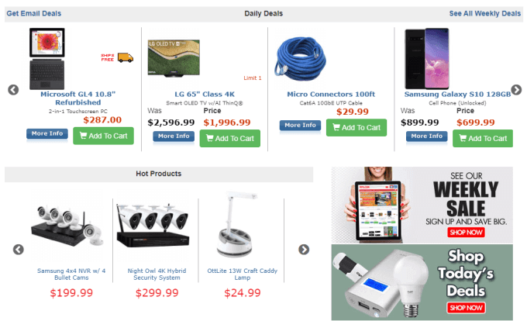
Task: Click Shop Now on Today's Deals banner
Action: pyautogui.click(x=467, y=308)
